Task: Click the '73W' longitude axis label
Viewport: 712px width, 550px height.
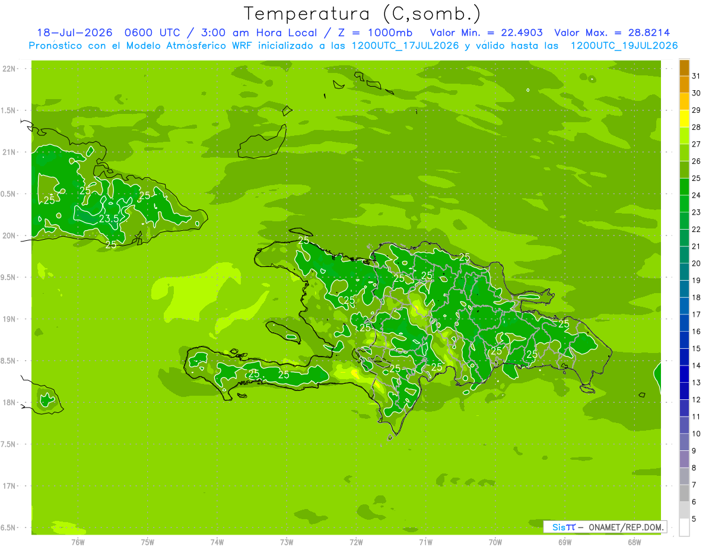Action: [287, 542]
